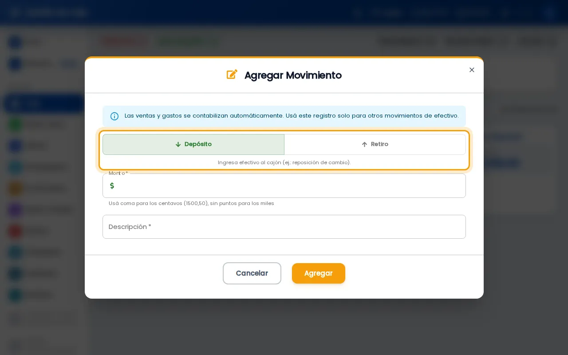The image size is (568, 355).
Task: Close the Agregar Movimiento dialog
Action: click(x=472, y=70)
